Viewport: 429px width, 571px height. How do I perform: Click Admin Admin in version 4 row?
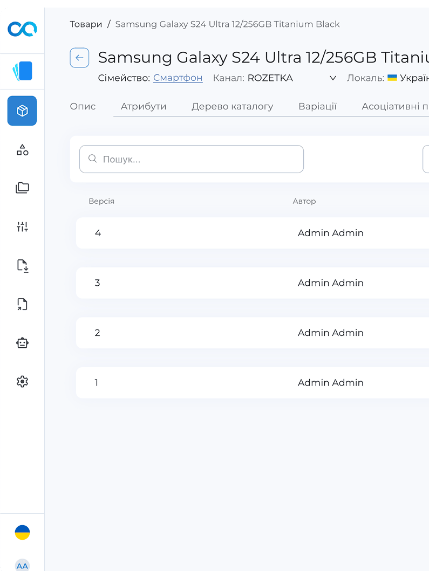coord(331,233)
